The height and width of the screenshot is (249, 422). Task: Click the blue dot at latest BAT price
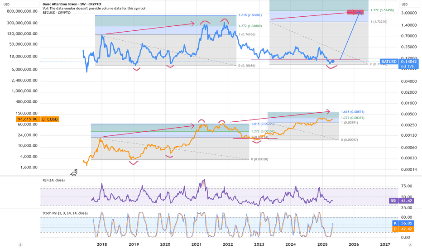point(333,62)
